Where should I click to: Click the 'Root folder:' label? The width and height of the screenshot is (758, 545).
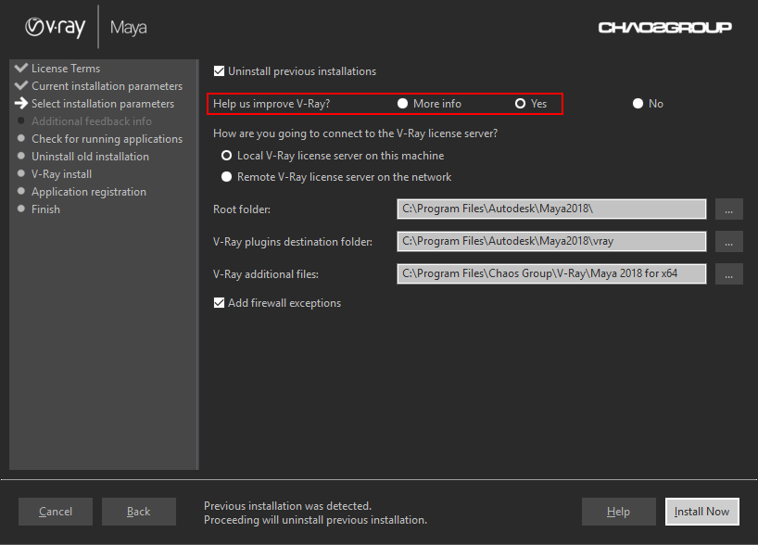click(242, 209)
